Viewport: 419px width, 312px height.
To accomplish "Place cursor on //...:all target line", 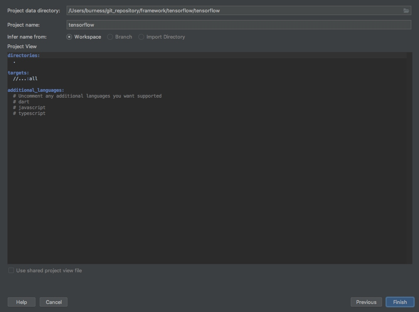I will point(25,79).
